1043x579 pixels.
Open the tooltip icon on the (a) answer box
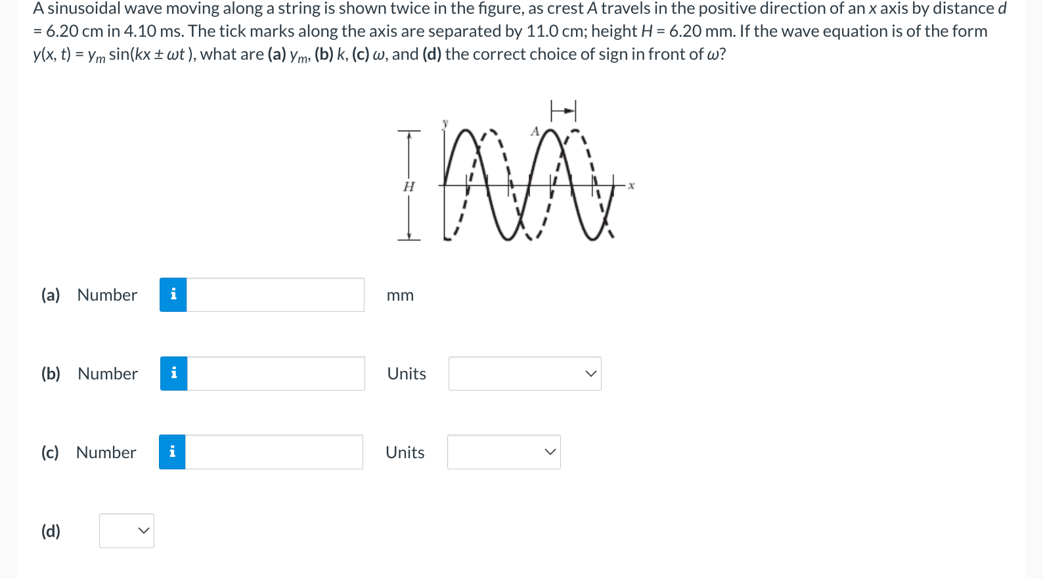coord(173,295)
